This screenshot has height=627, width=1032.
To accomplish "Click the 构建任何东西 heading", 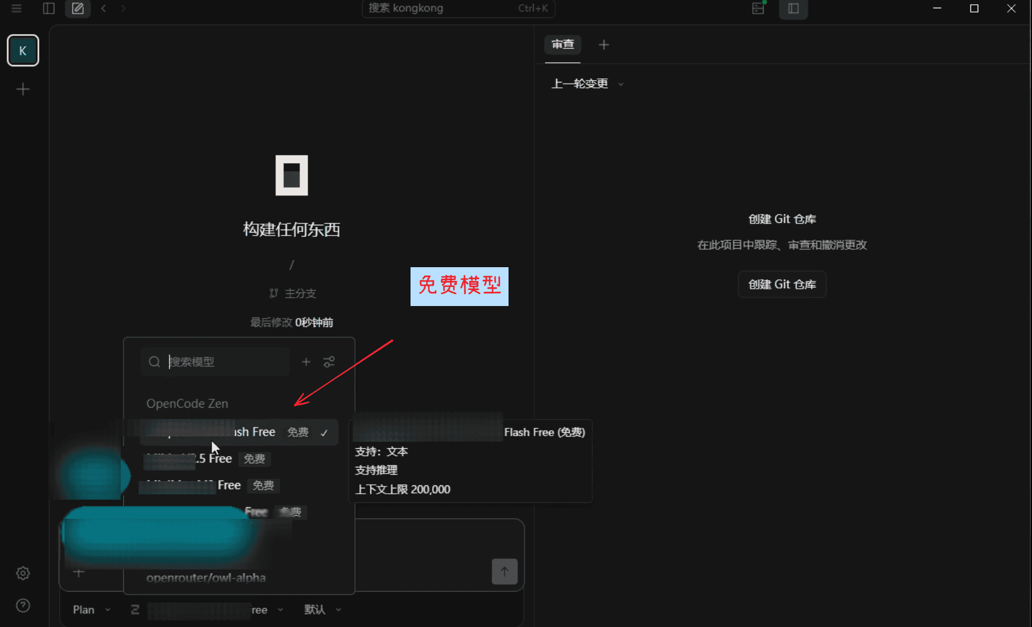I will tap(292, 230).
